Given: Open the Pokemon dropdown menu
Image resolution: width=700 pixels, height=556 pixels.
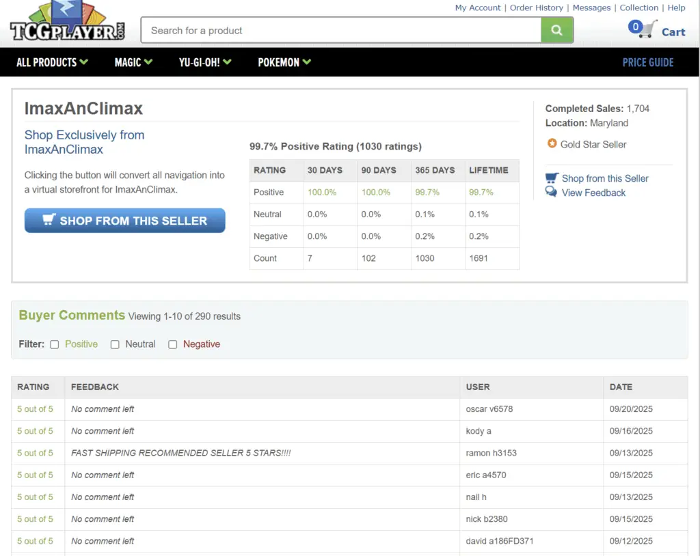Looking at the screenshot, I should 284,62.
